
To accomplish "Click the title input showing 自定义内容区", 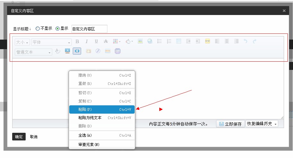I will 89,29.
